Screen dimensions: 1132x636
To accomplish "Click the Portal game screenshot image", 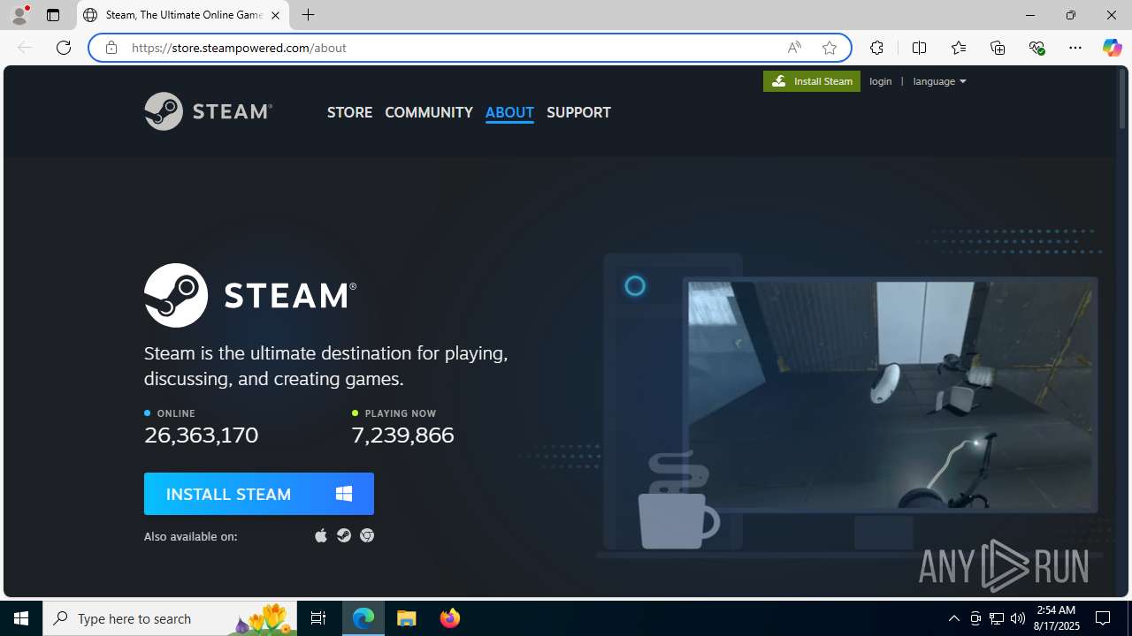I will click(891, 396).
